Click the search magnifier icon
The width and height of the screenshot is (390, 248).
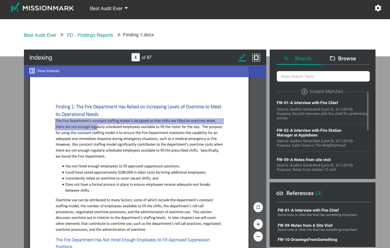click(286, 58)
